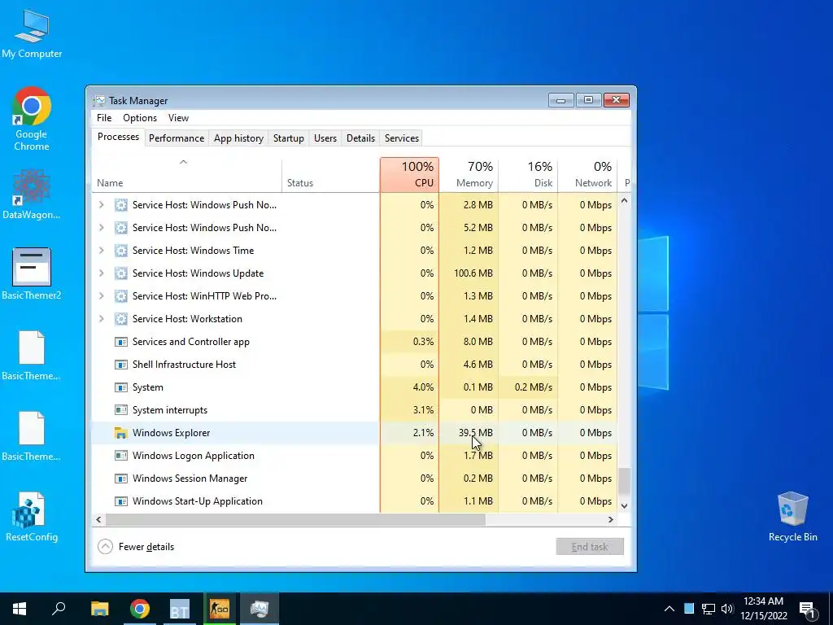Sort by the Name column header
This screenshot has width=833, height=625.
coord(186,175)
